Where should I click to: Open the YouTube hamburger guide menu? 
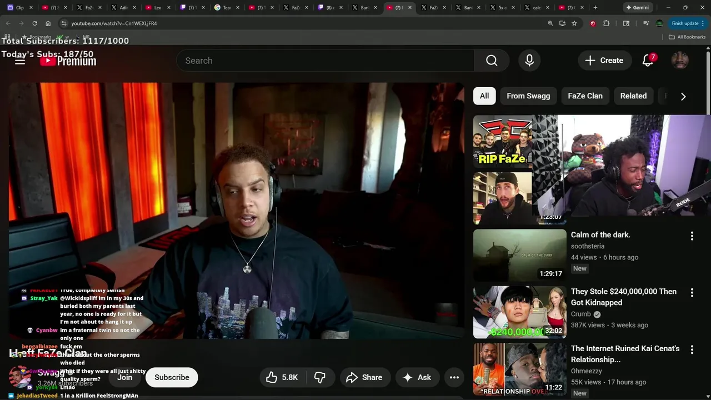(20, 61)
